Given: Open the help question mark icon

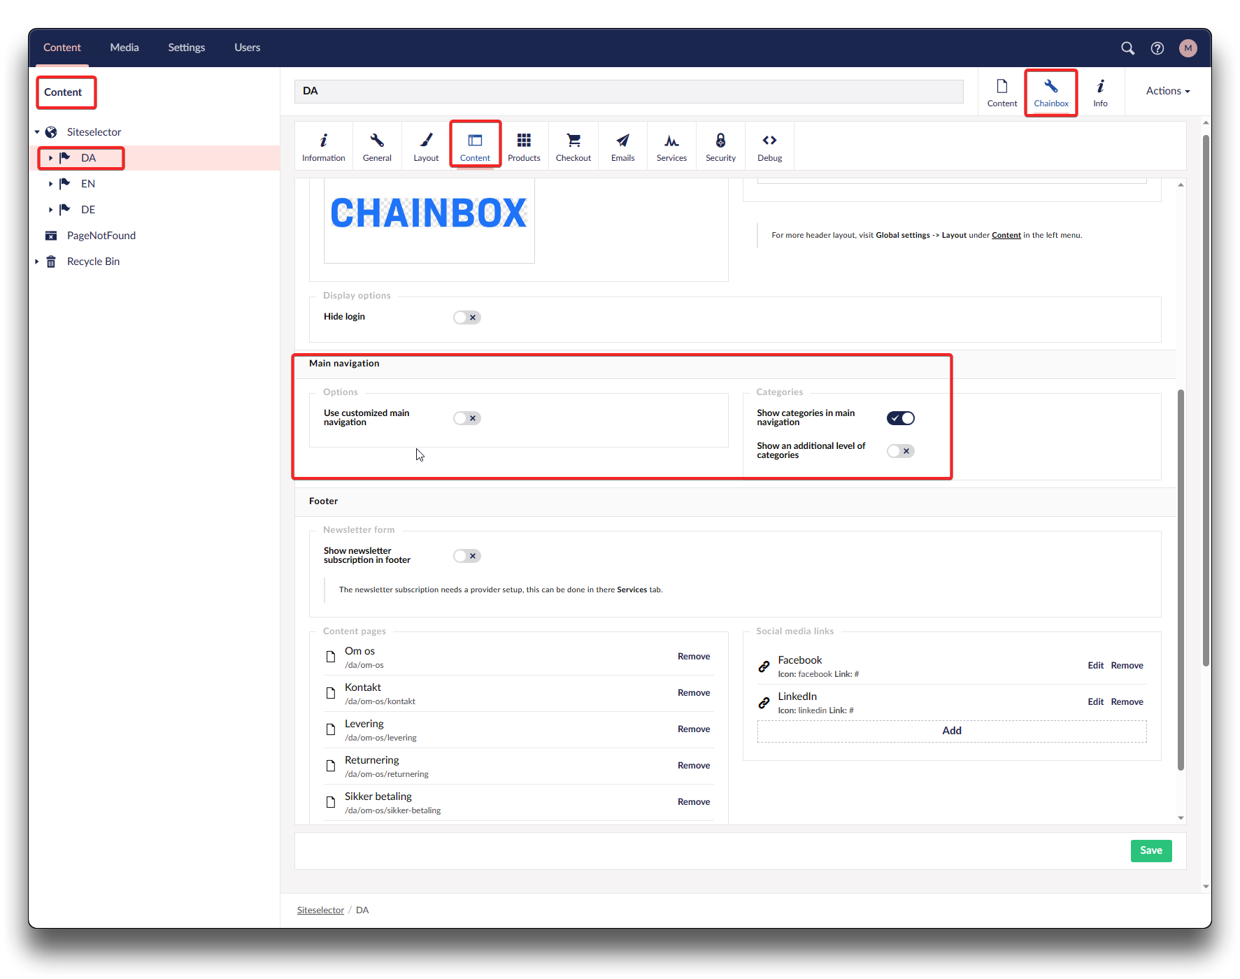Looking at the screenshot, I should tap(1157, 48).
